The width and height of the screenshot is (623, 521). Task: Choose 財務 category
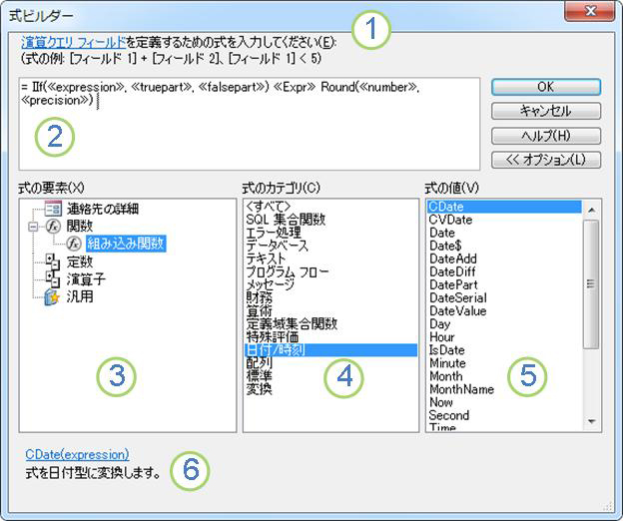330,297
